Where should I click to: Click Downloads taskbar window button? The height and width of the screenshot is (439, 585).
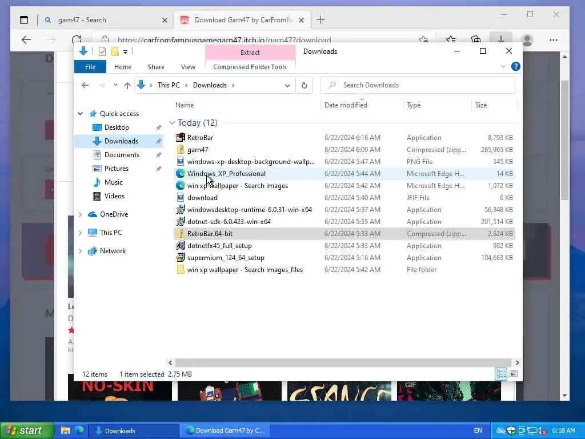(134, 431)
